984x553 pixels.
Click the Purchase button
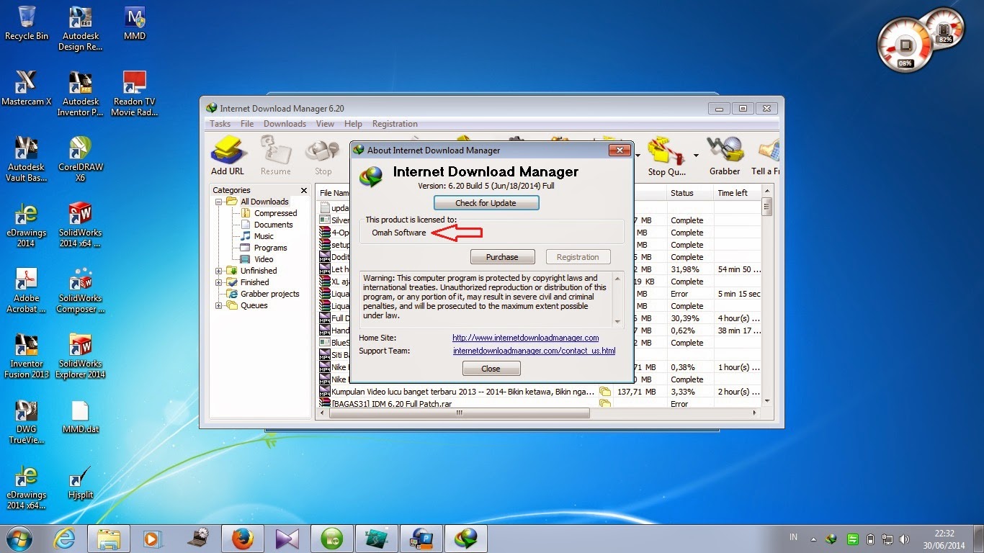(x=502, y=257)
